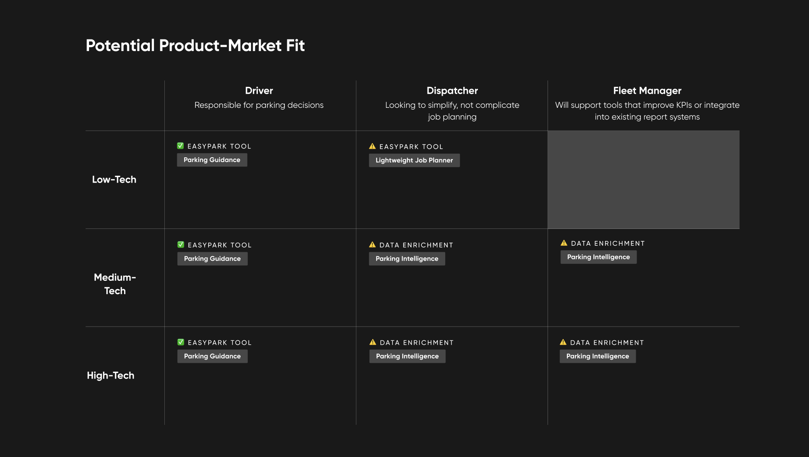This screenshot has height=457, width=809.
Task: Click Parking Intelligence tag in High-Tech Fleet Manager cell
Action: click(x=597, y=356)
